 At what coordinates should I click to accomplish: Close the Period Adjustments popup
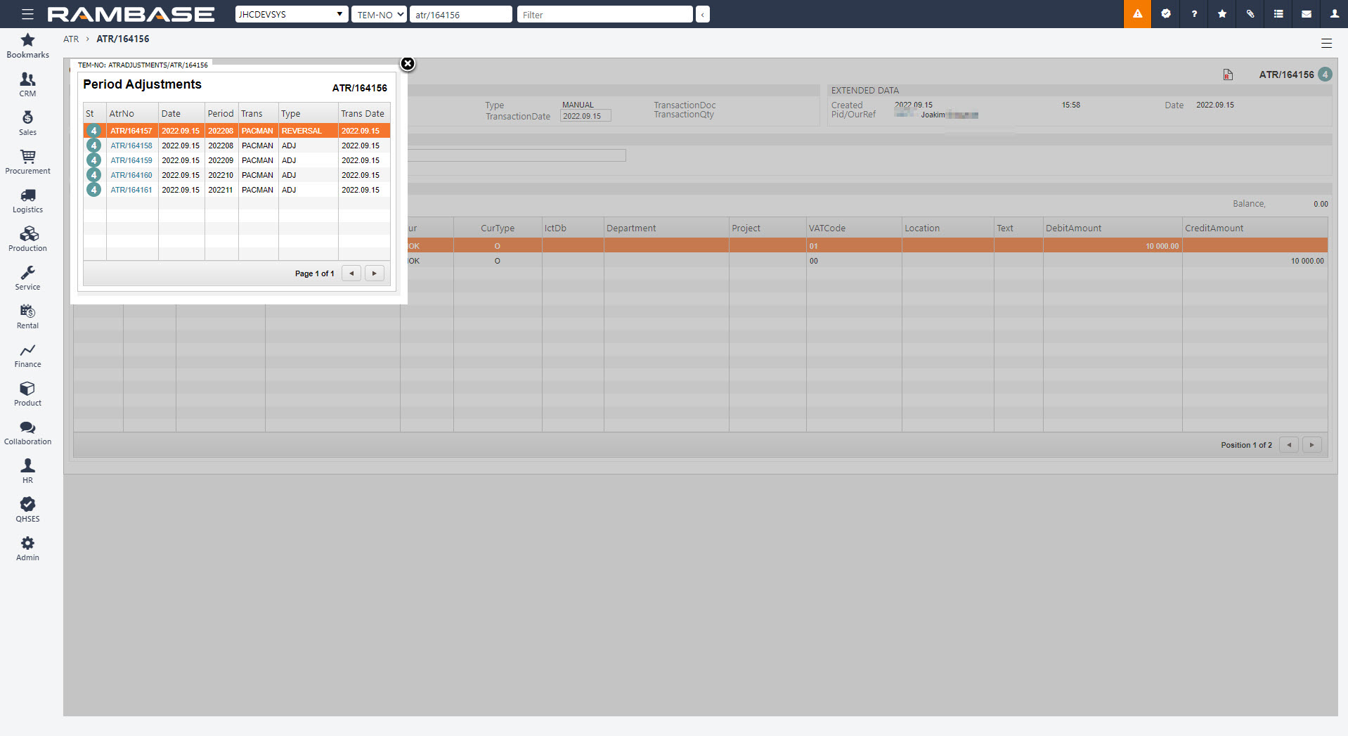coord(408,64)
